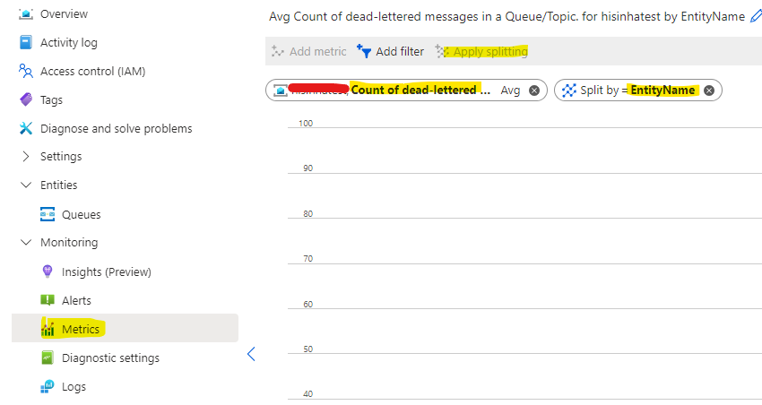Click the chart title text

coord(507,16)
